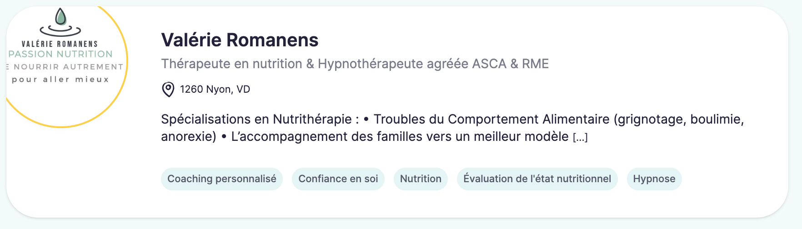Click 'Troubles du Comportement Alimentaire' text
Screen dimensions: 802x229
(491, 119)
